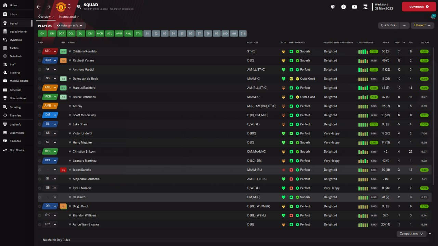Tick the selection circle for Casemiro
Screen dimensions: 438x246
click(x=40, y=197)
